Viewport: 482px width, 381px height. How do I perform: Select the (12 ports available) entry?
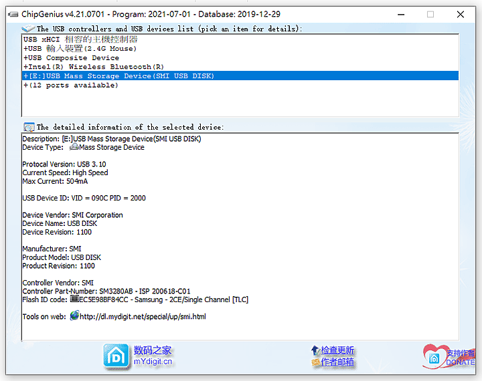point(240,85)
